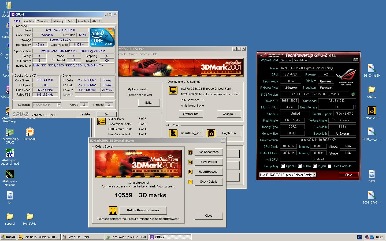Open the Processor #1 selection dropdown
Viewport: 386px width, 241px height.
click(59, 105)
